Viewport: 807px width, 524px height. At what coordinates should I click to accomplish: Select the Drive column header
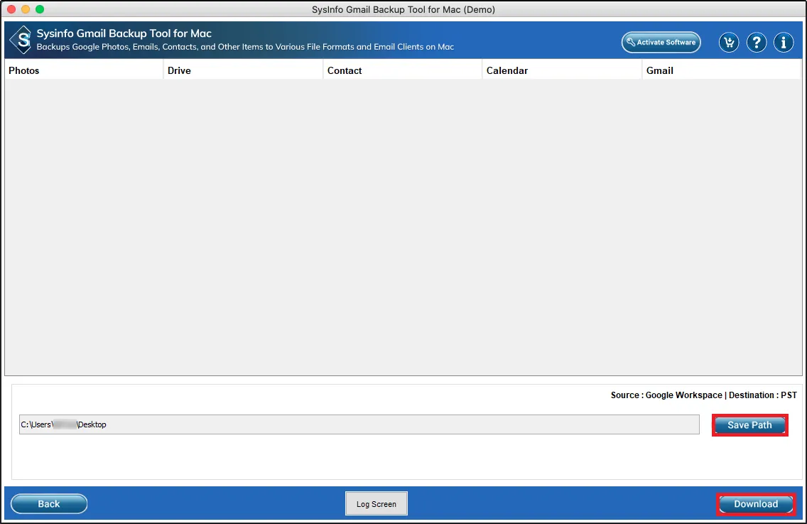[243, 70]
